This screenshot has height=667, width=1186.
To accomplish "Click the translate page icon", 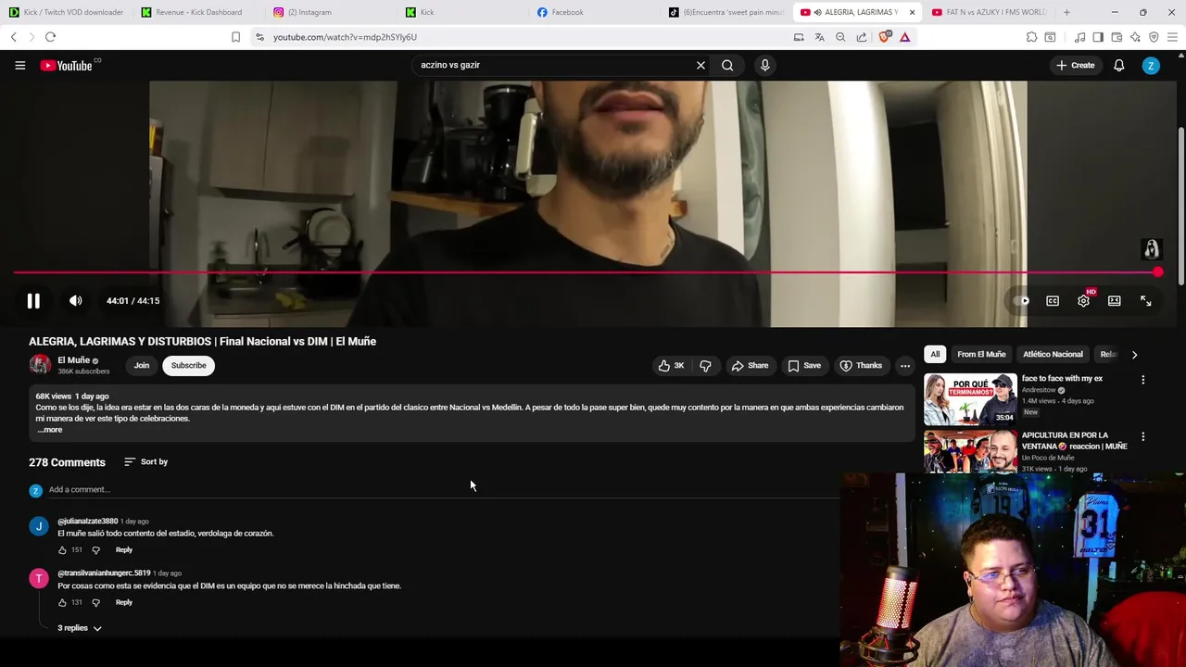I will 819,37.
